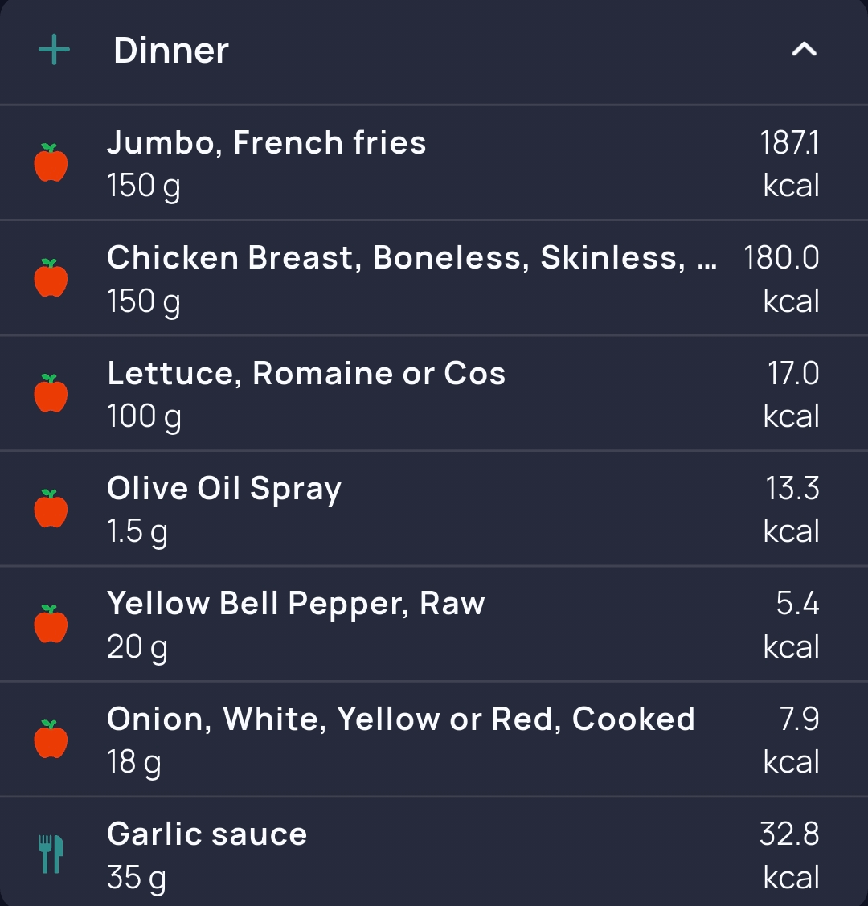Tap the plus icon to add dinner food
This screenshot has width=868, height=906.
coord(54,50)
